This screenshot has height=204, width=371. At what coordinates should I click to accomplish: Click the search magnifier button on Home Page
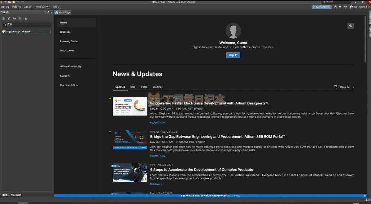[350, 26]
